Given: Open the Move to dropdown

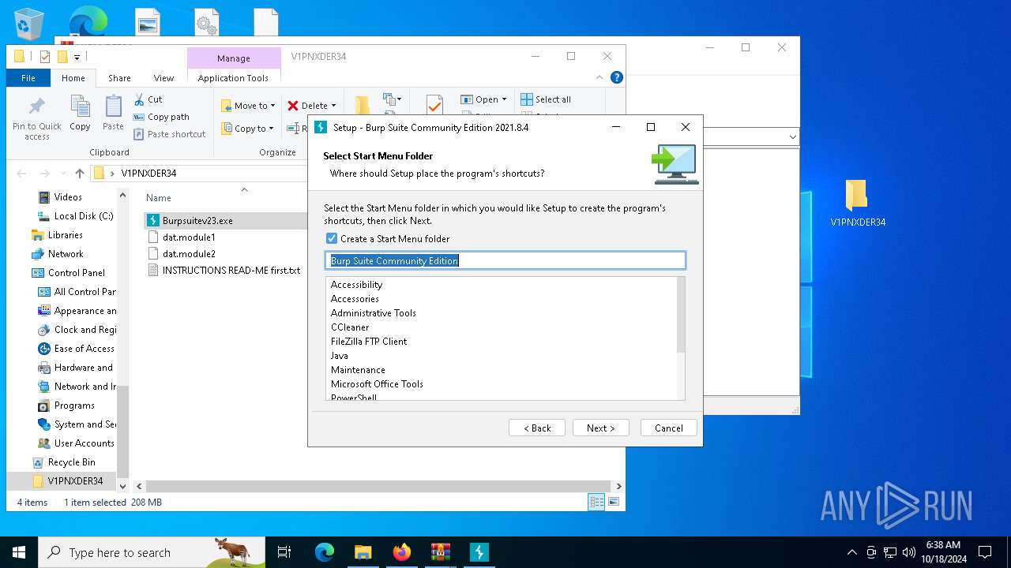Looking at the screenshot, I should pyautogui.click(x=248, y=106).
